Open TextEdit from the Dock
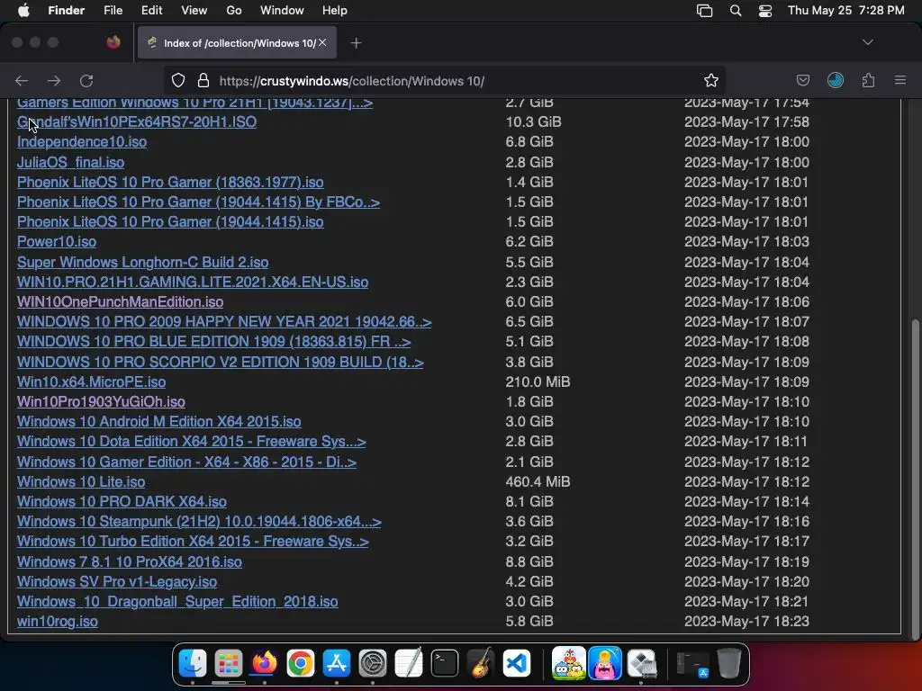922x691 pixels. (409, 663)
